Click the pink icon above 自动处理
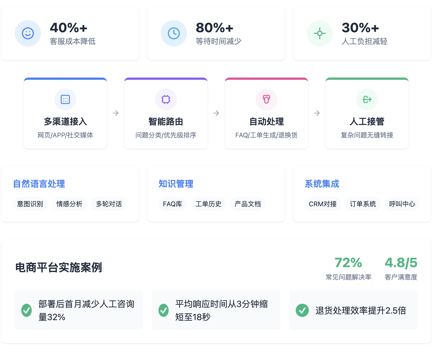This screenshot has height=348, width=434. [x=266, y=99]
